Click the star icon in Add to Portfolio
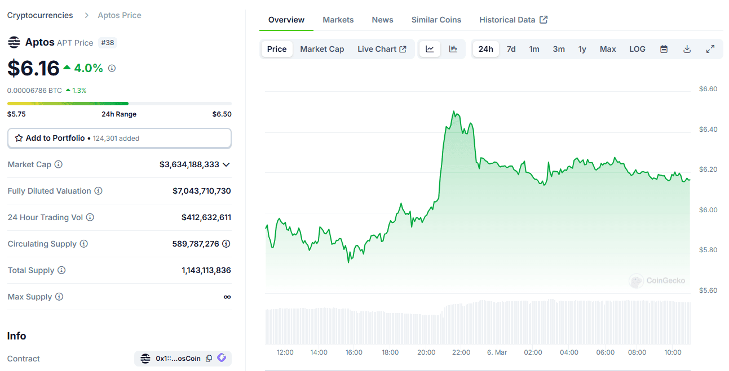This screenshot has width=729, height=371. (x=19, y=138)
